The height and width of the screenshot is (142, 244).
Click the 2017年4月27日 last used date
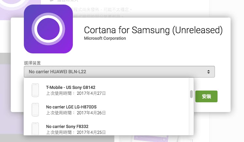pos(91,93)
